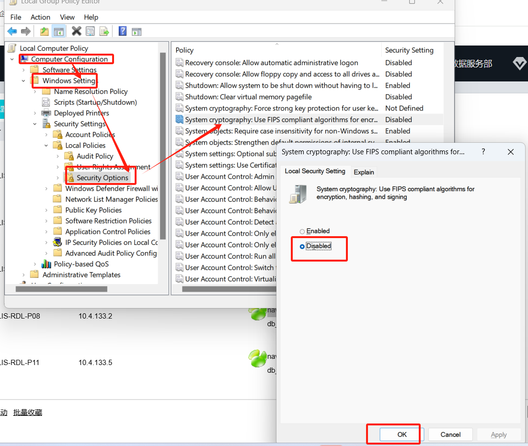
Task: Click the Show/Hide action pane icon
Action: click(x=137, y=32)
